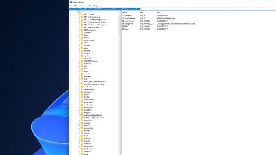Click the ImagePath data beginning C:\Program Files
The image size is (276, 155).
pyautogui.click(x=176, y=24)
